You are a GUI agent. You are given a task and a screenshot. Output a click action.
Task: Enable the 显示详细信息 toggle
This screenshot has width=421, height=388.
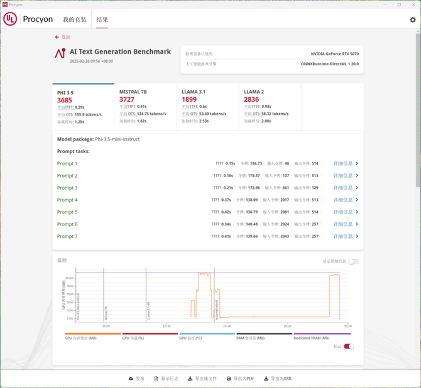click(353, 261)
